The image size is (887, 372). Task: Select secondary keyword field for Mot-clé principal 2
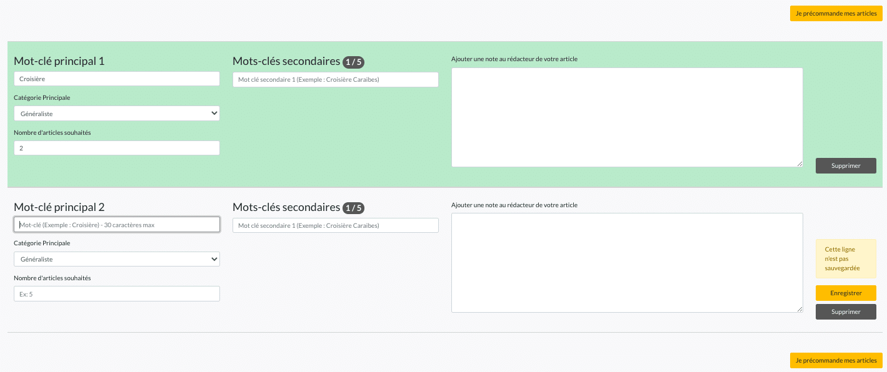tap(336, 225)
